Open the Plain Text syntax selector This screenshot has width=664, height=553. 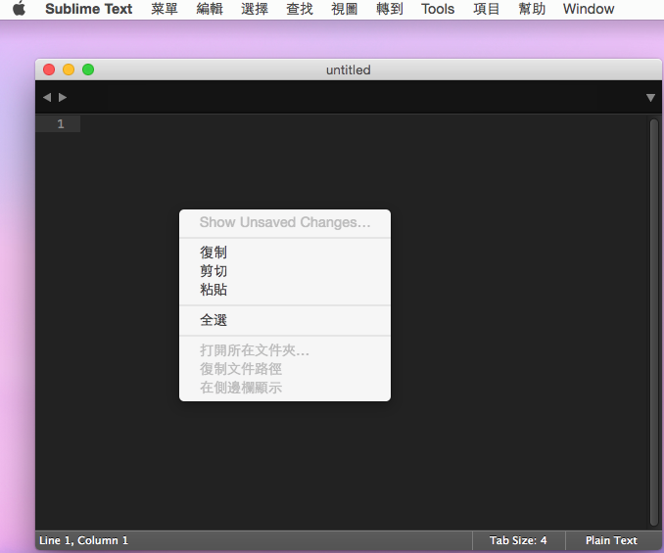coord(611,540)
